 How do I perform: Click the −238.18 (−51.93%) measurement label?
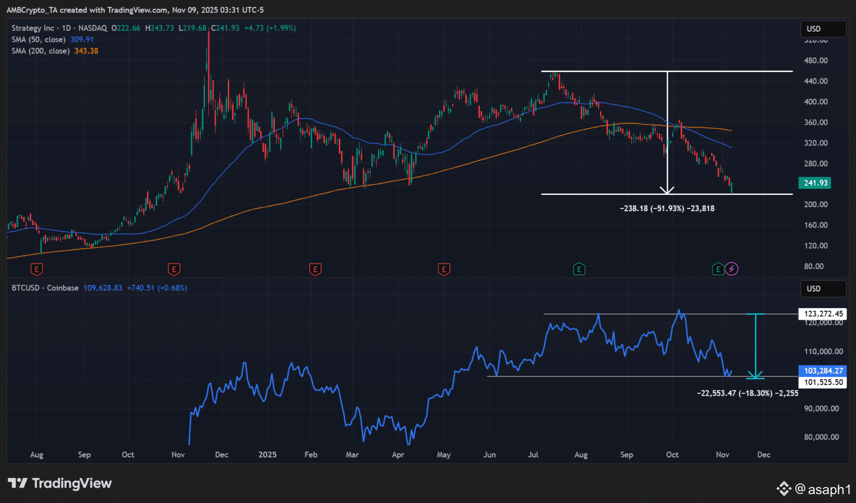667,208
